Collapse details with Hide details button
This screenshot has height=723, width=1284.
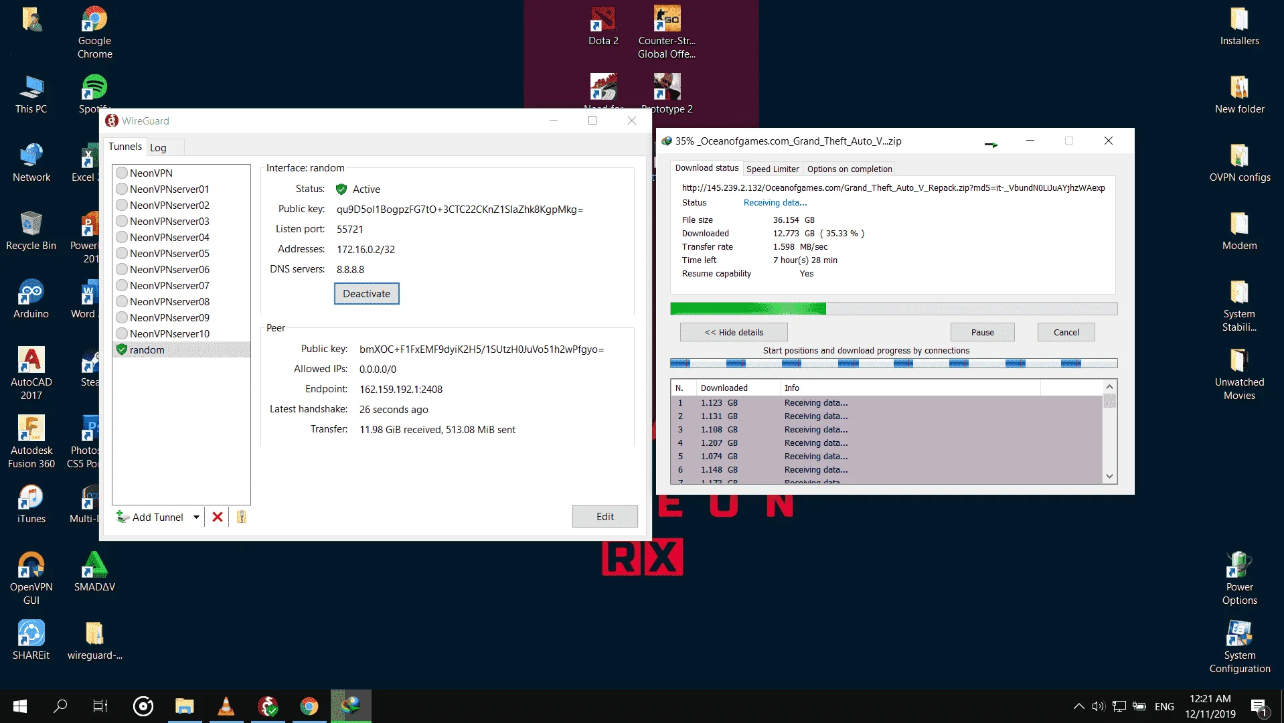click(734, 332)
